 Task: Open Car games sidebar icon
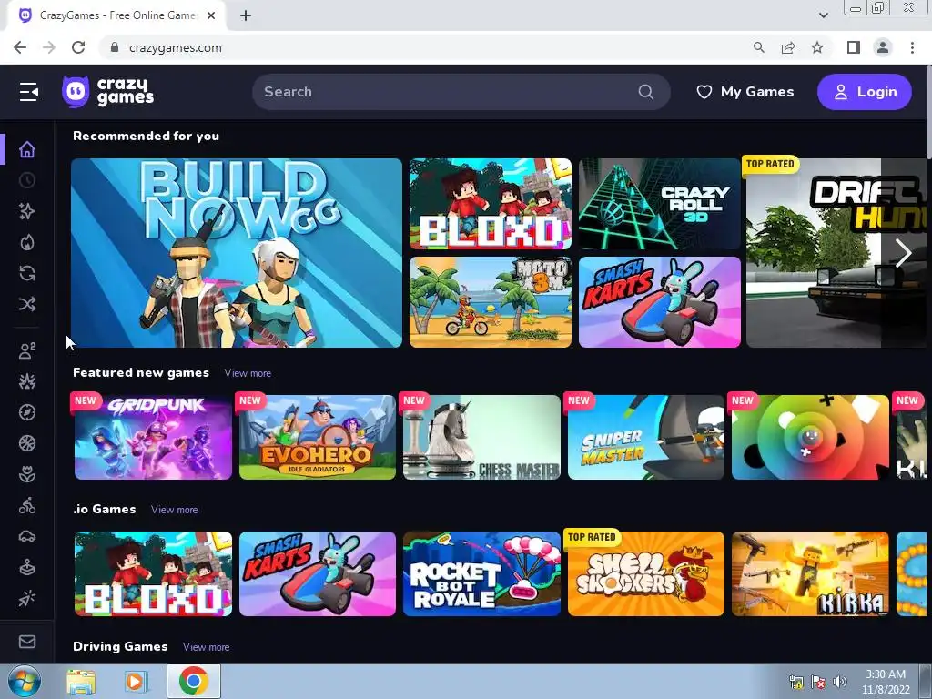27,536
